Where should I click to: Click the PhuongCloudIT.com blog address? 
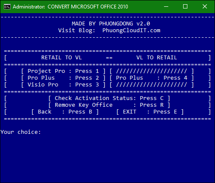coord(131,30)
